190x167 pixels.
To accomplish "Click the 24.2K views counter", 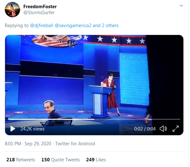I will tap(32, 129).
